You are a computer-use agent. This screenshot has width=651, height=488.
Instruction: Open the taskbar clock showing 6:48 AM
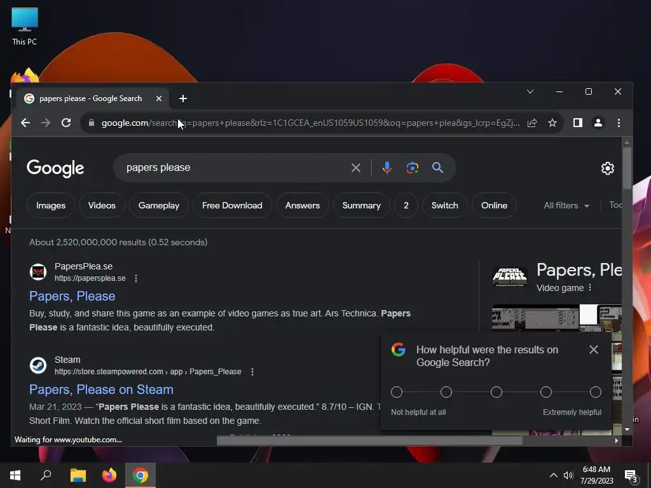pyautogui.click(x=596, y=475)
